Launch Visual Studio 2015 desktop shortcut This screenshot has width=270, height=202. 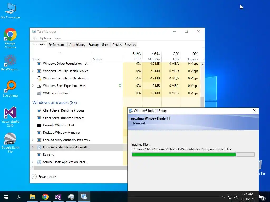tap(10, 117)
